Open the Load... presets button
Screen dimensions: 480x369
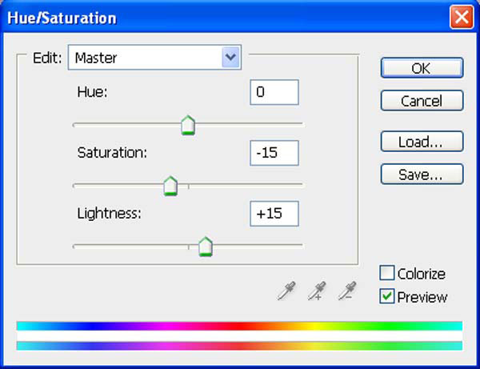(422, 142)
